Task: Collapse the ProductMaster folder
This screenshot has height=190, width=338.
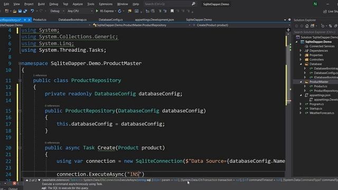Action: [x=301, y=82]
